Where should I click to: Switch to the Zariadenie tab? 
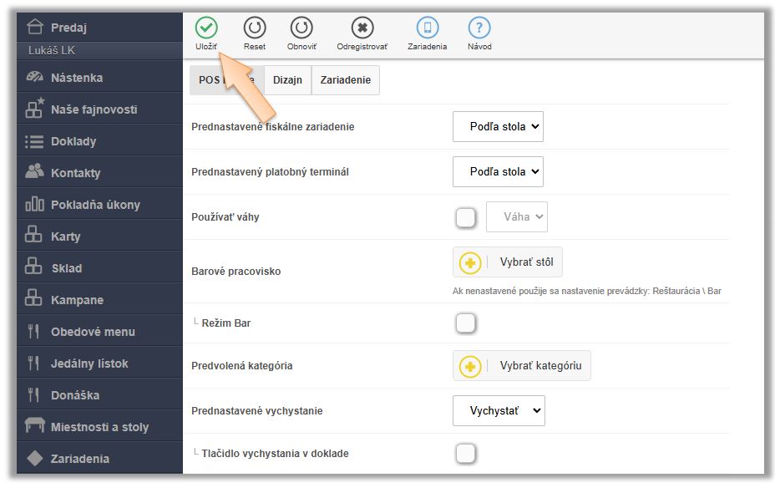(x=346, y=80)
